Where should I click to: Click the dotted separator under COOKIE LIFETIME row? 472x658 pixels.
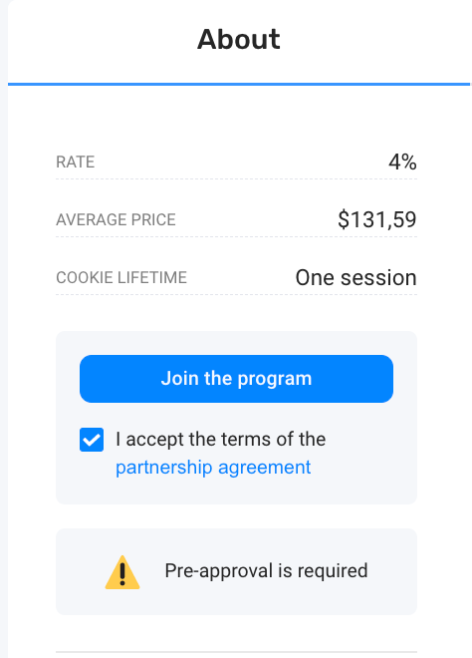click(x=236, y=295)
